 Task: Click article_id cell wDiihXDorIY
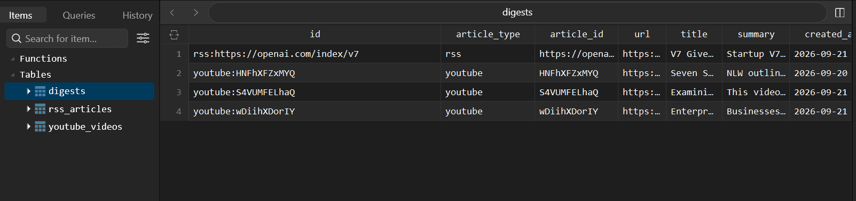tap(577, 111)
